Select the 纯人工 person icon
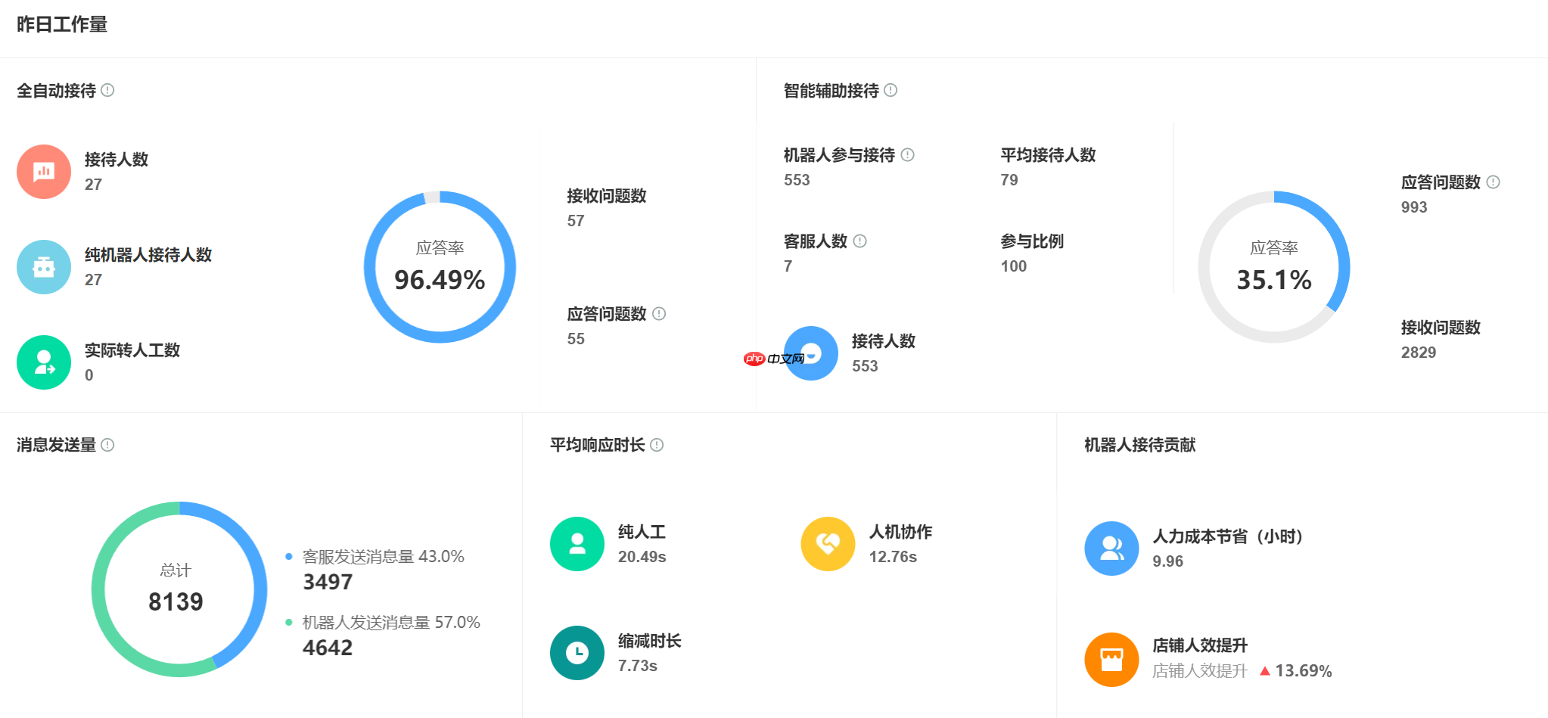1548x718 pixels. coord(577,544)
